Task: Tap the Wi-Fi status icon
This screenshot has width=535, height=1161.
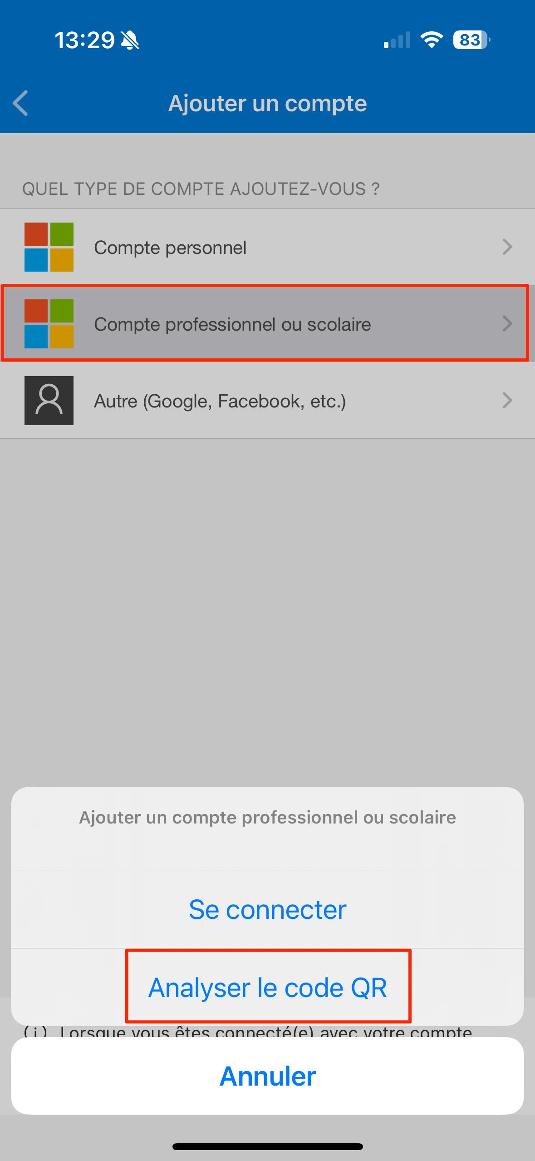Action: tap(432, 40)
